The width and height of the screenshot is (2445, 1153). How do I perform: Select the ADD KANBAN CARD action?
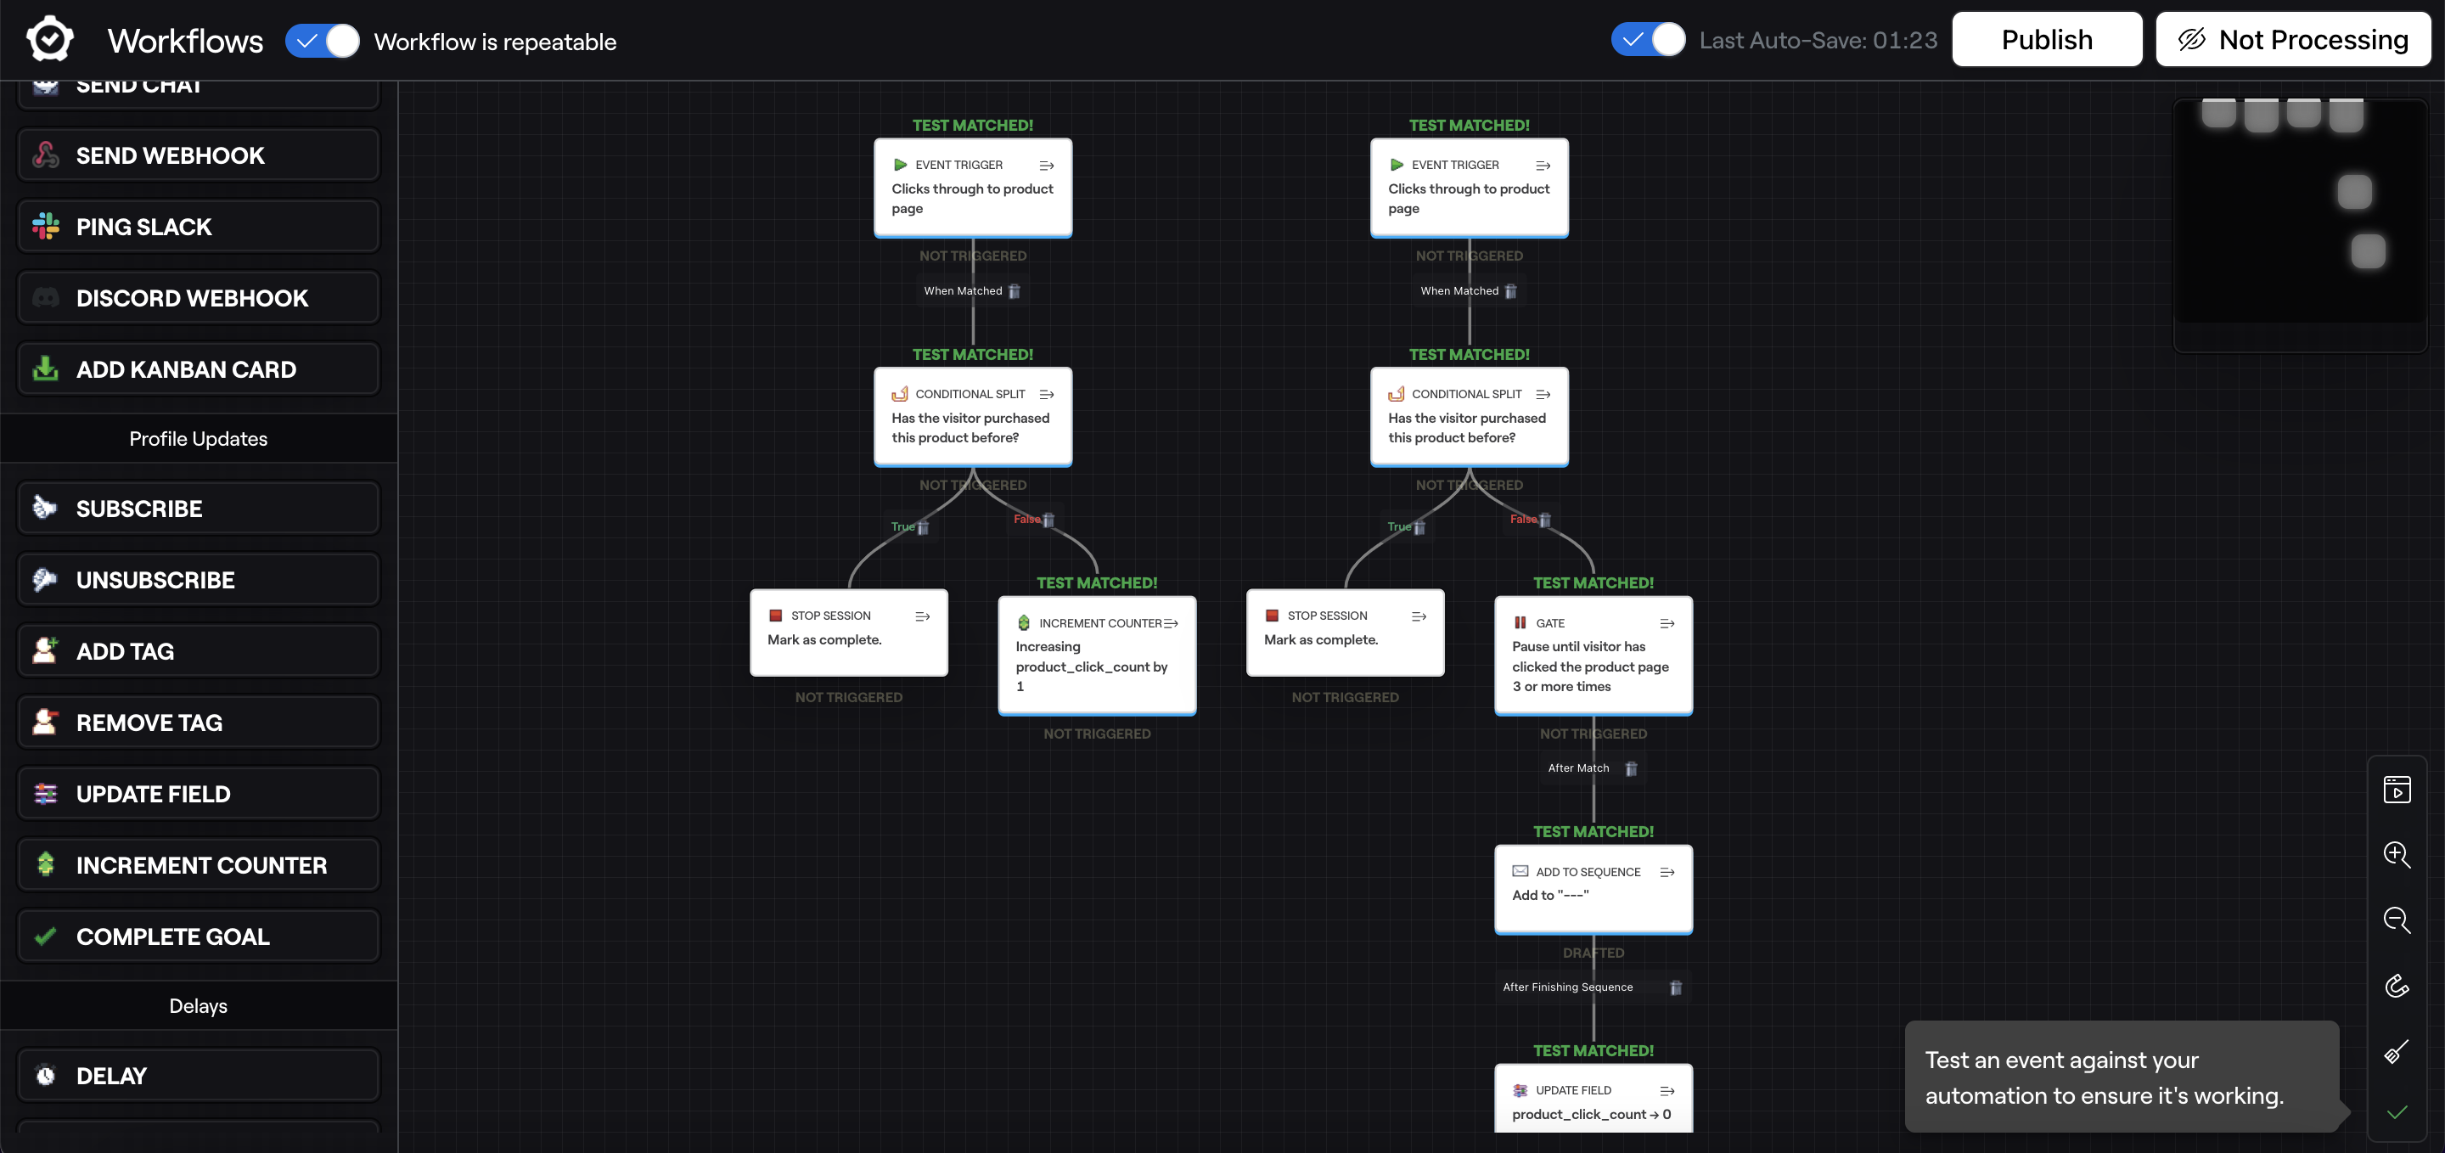tap(199, 369)
